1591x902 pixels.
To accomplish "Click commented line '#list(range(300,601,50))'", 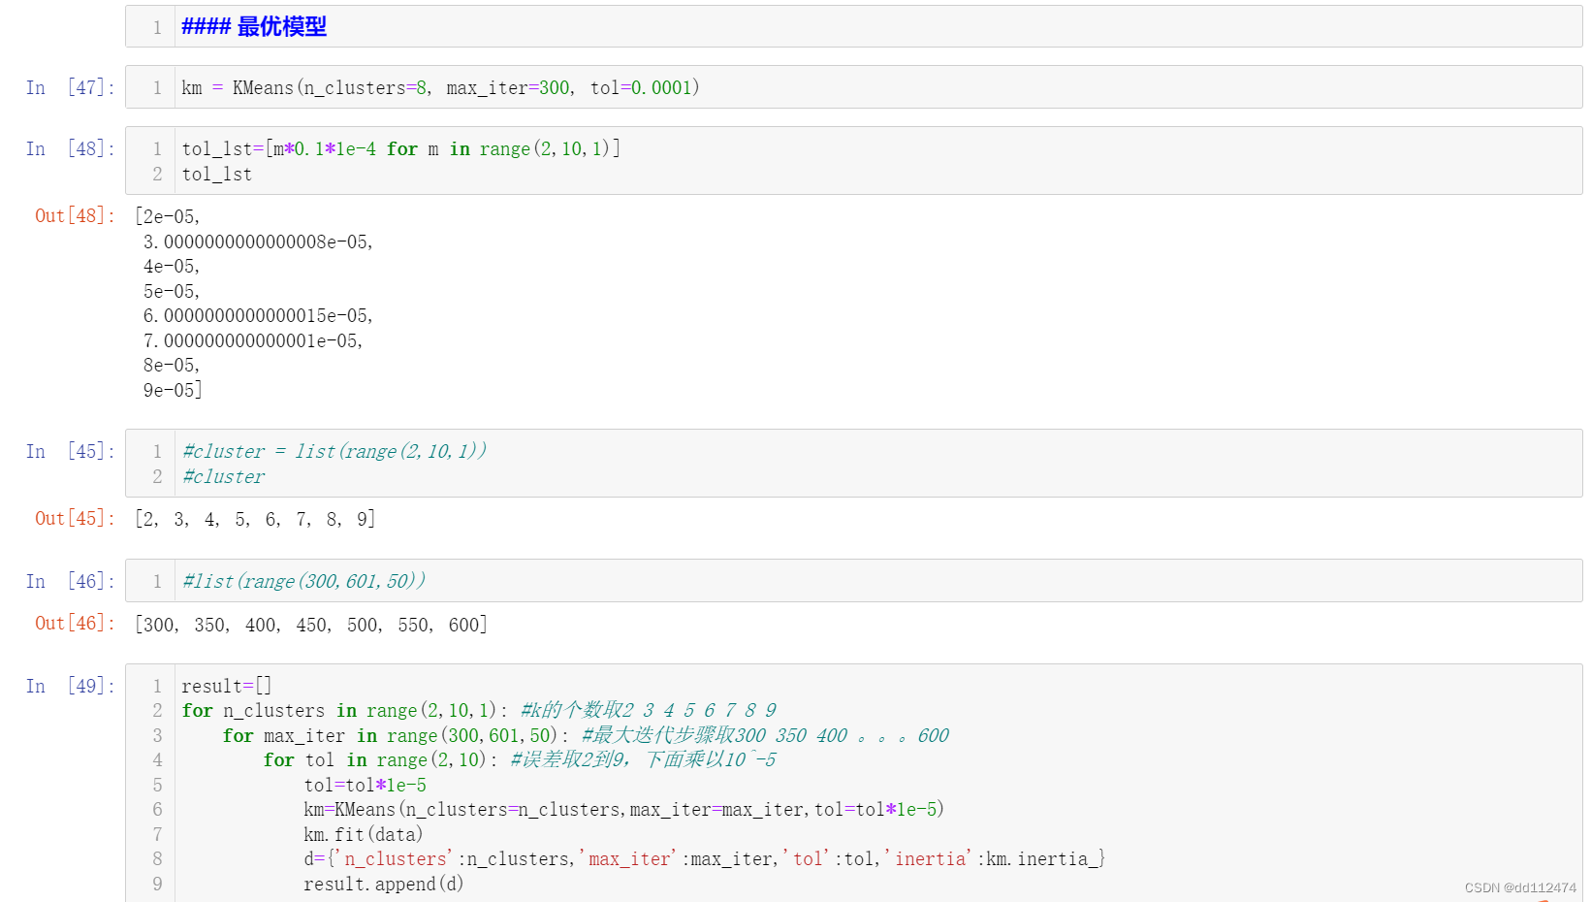I will [303, 581].
